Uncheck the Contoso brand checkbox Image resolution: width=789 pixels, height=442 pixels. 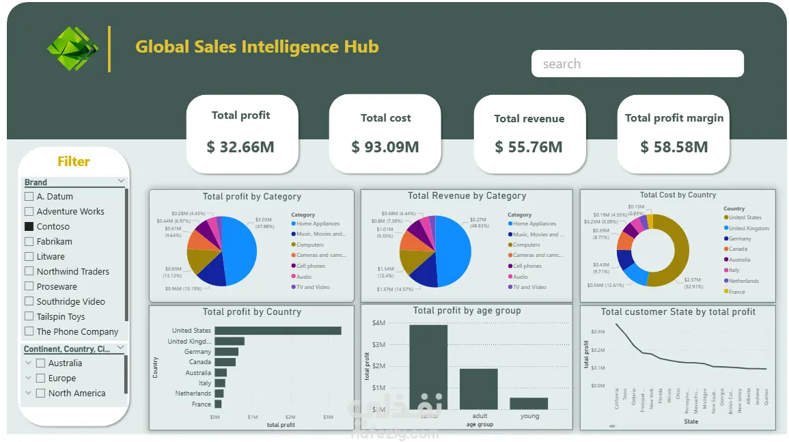coord(29,227)
